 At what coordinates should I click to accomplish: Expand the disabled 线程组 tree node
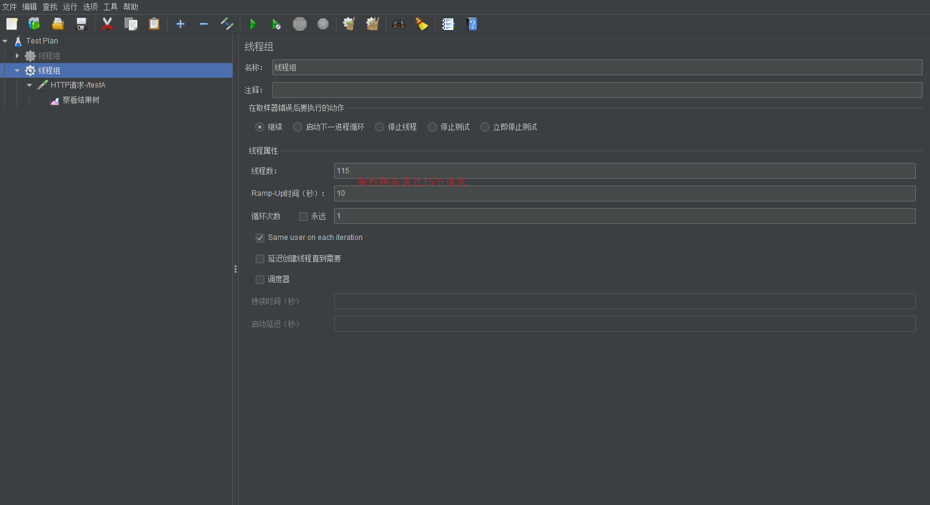(x=17, y=56)
